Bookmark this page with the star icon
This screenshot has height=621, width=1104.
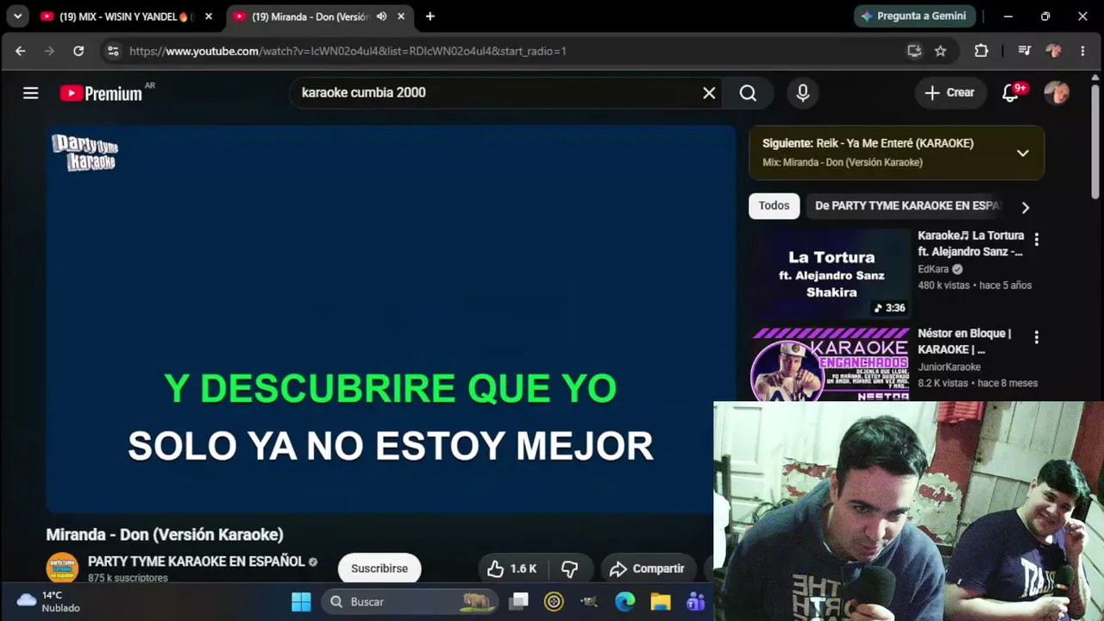point(941,51)
